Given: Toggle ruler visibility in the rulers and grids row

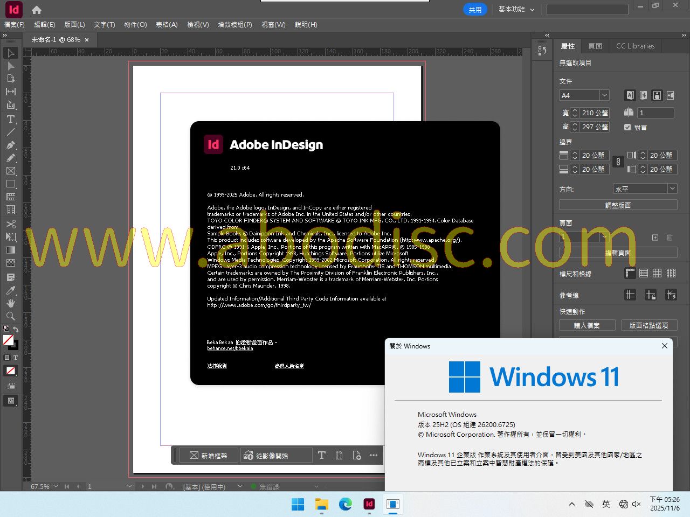Looking at the screenshot, I should pyautogui.click(x=630, y=273).
